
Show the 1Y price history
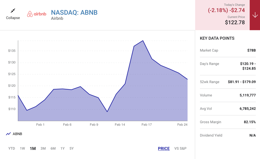tap(62, 148)
